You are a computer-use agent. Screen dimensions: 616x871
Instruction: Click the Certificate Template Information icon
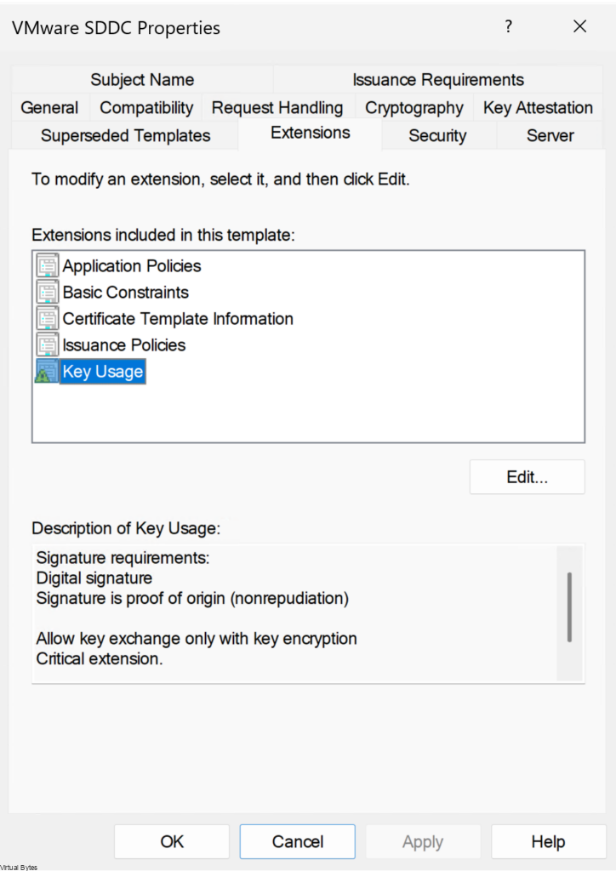pos(47,319)
